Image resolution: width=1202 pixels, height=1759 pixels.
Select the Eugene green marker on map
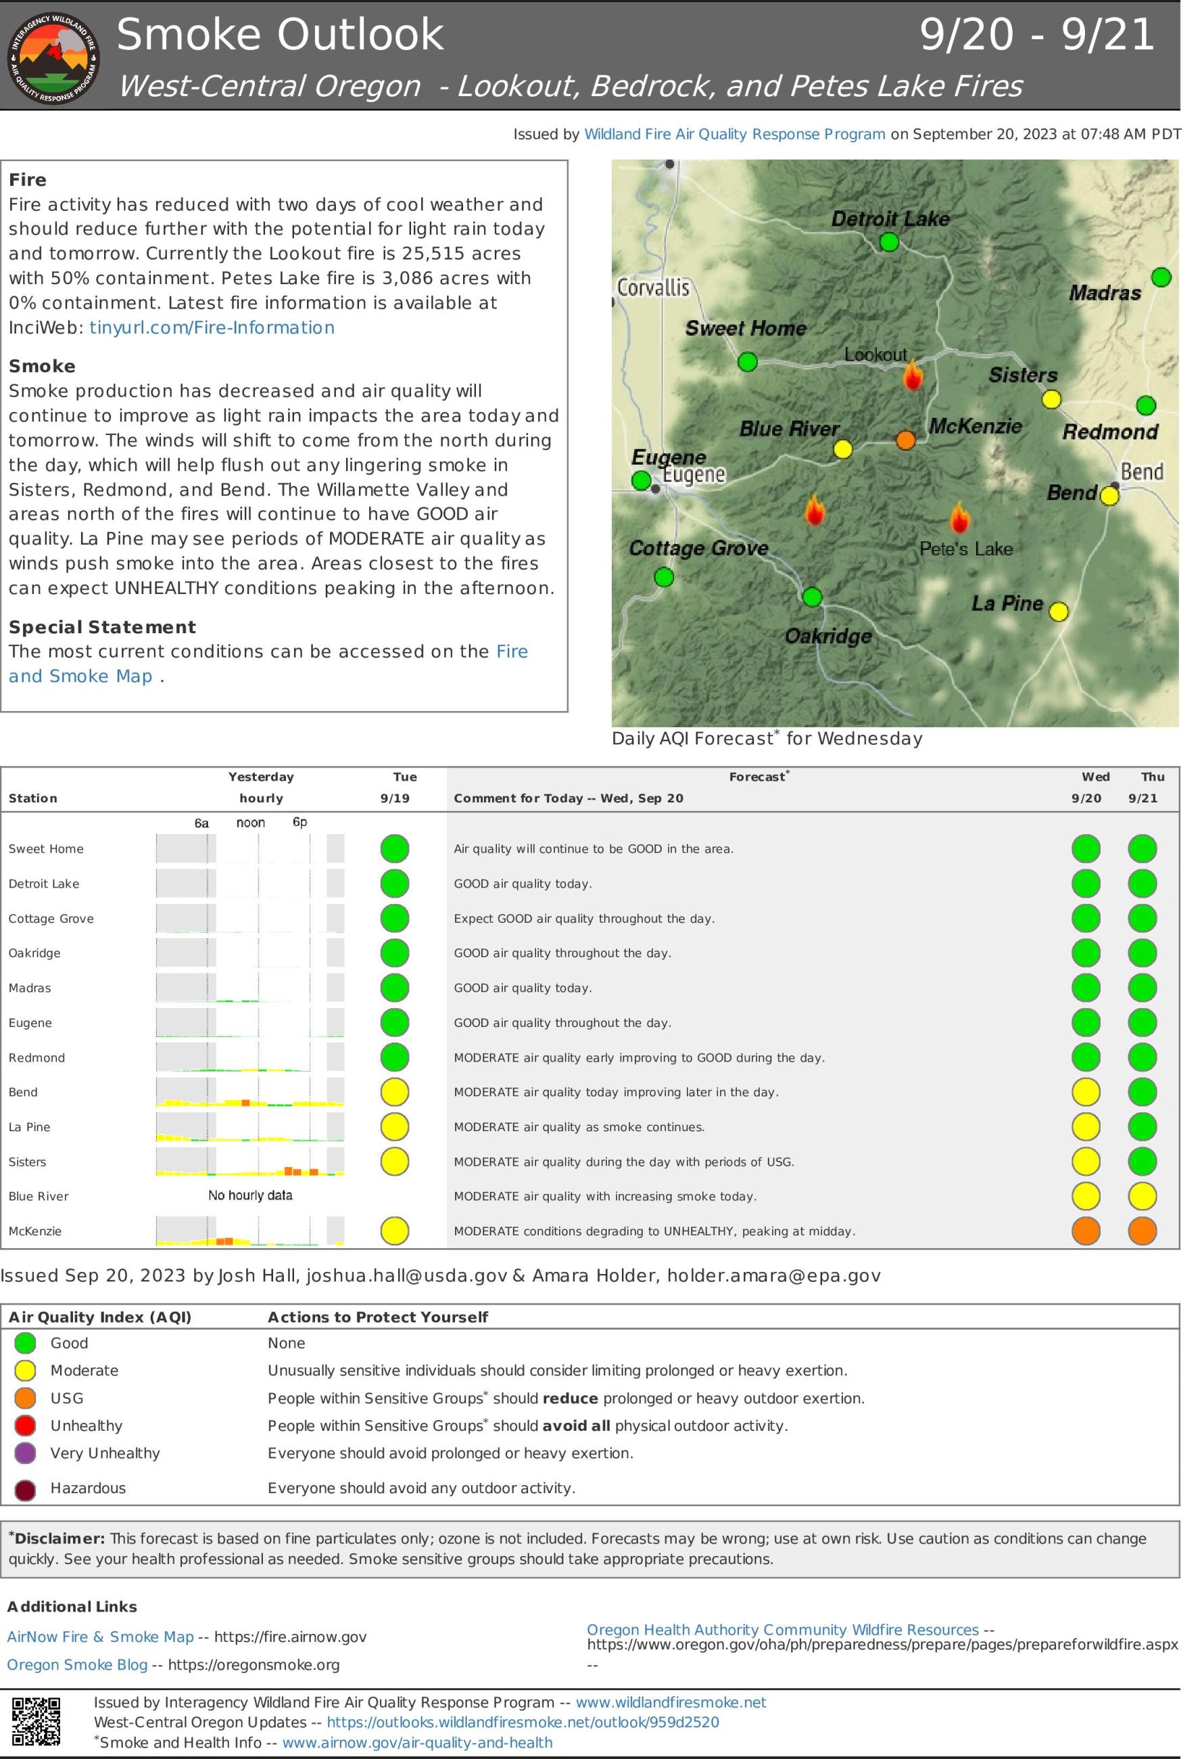[x=641, y=480]
